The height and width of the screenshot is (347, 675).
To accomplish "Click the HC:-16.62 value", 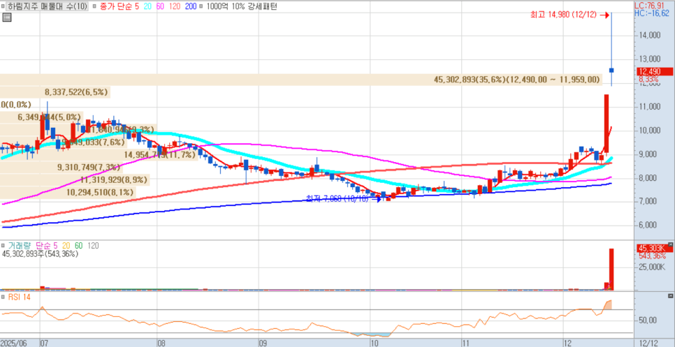I will click(x=652, y=13).
